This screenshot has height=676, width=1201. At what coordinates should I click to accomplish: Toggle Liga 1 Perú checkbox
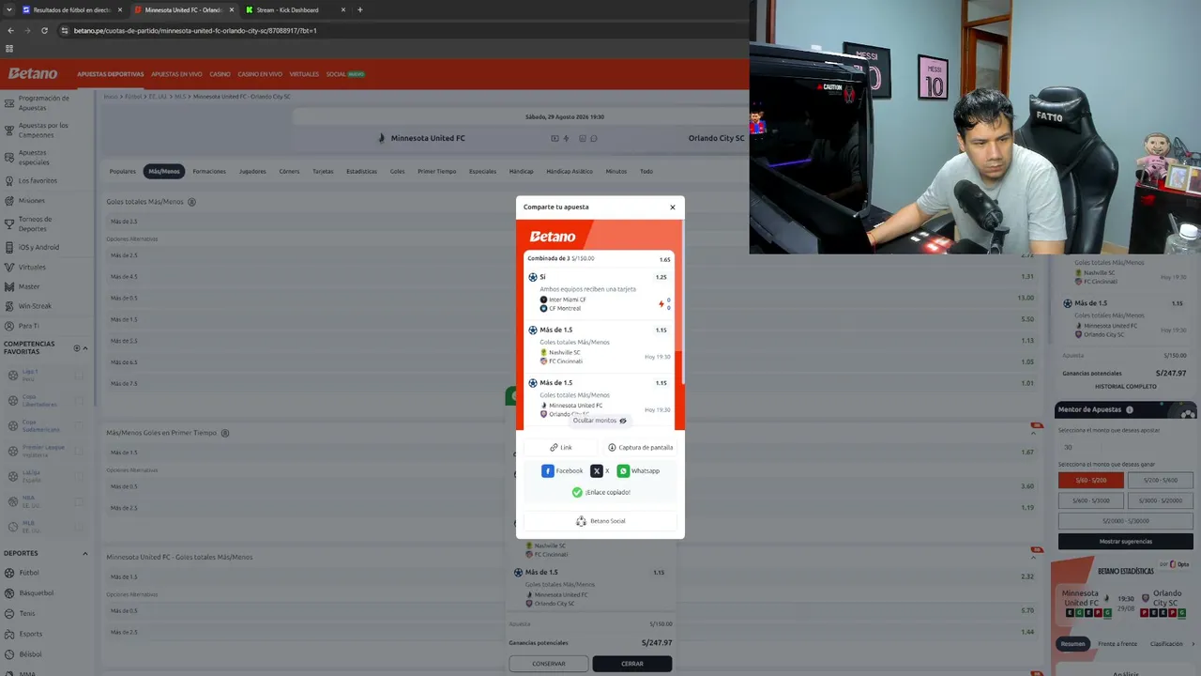tap(79, 376)
